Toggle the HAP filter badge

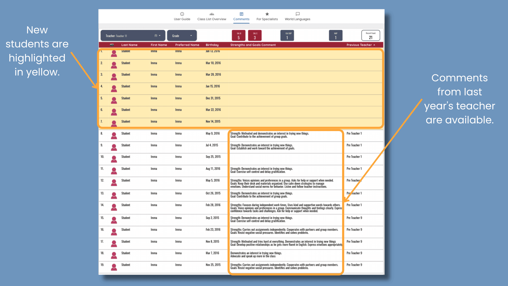click(x=335, y=35)
